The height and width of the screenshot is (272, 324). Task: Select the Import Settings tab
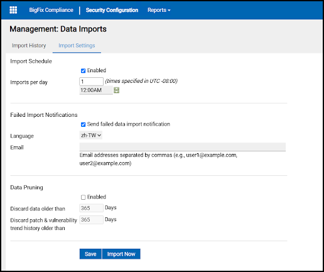77,45
